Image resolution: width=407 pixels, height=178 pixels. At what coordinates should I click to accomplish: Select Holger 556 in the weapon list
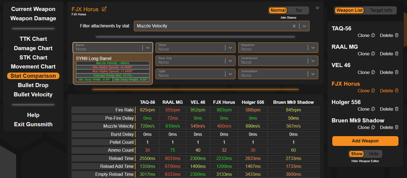coord(346,102)
